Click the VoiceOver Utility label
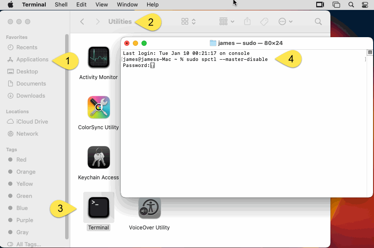This screenshot has height=248, width=374. (149, 227)
